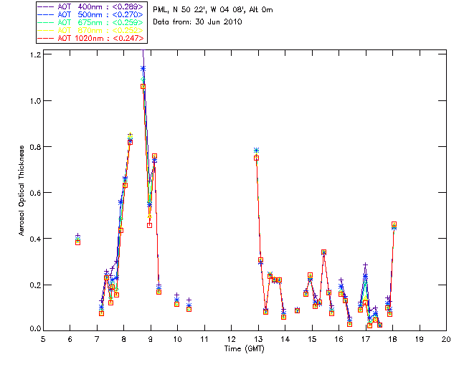Click x-axis tick label 7

pyautogui.click(x=97, y=339)
